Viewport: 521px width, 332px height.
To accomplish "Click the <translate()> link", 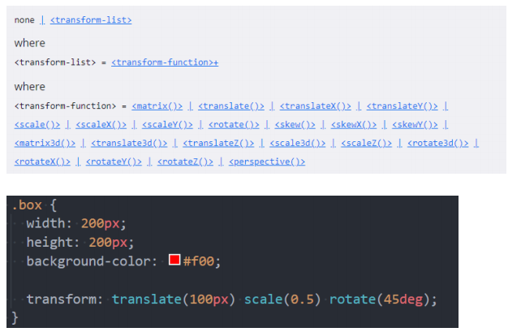I will 231,106.
